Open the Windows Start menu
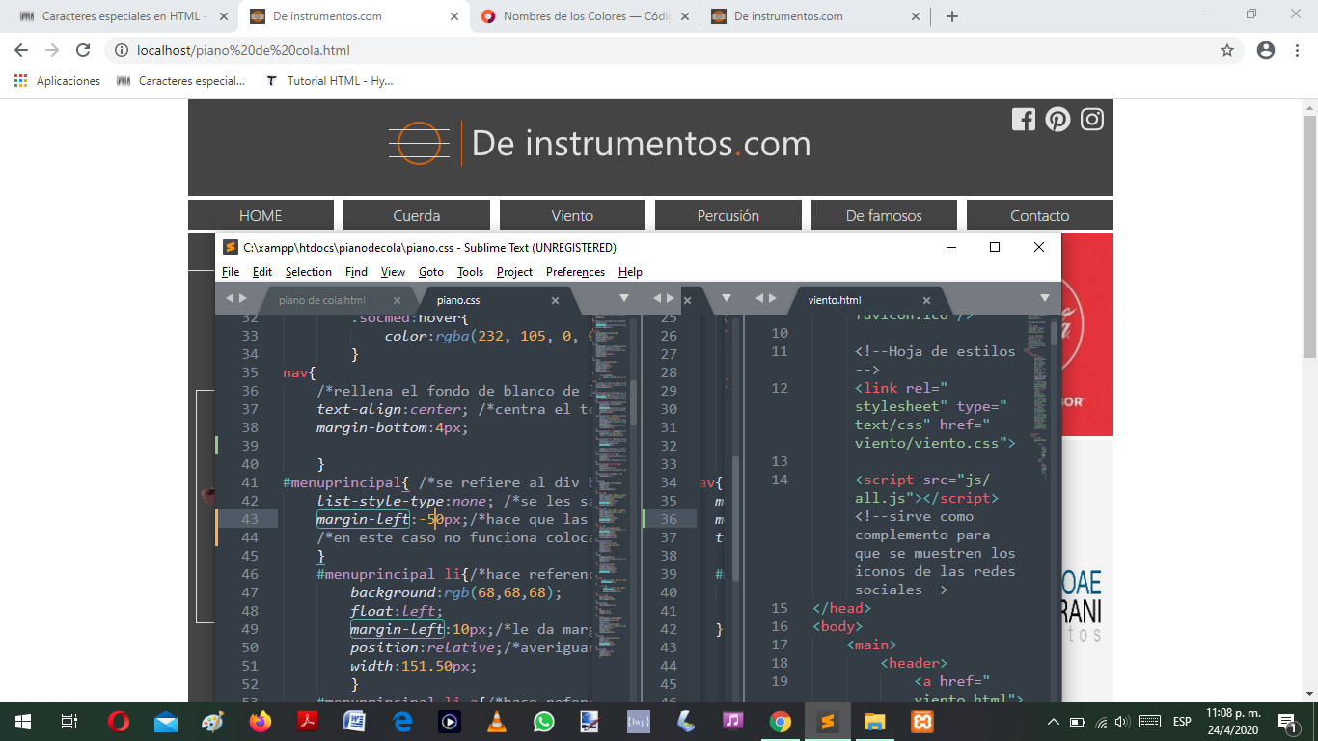The image size is (1318, 741). click(x=22, y=722)
